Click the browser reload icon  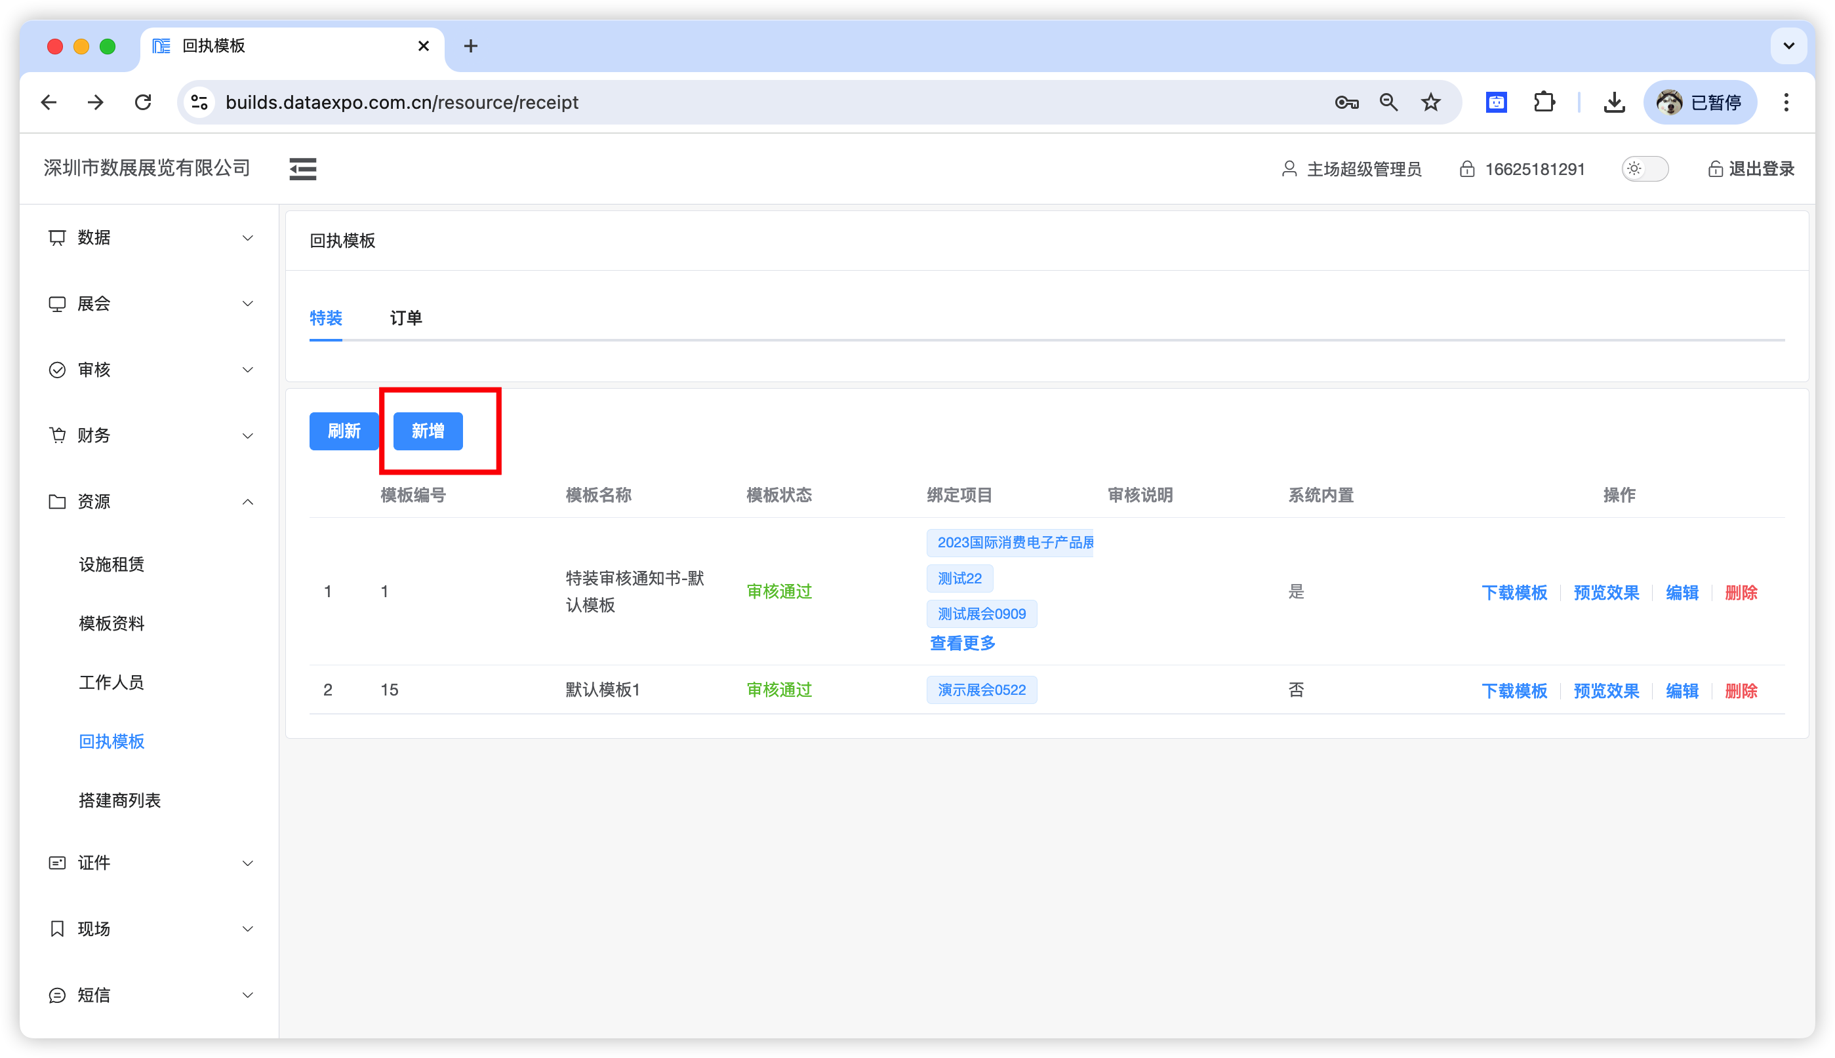[143, 102]
